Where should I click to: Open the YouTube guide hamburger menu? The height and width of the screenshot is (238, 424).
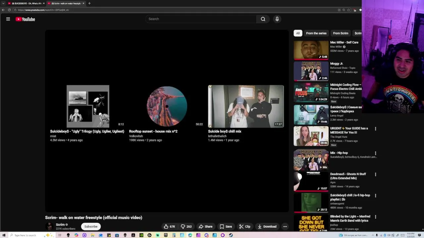point(8,19)
